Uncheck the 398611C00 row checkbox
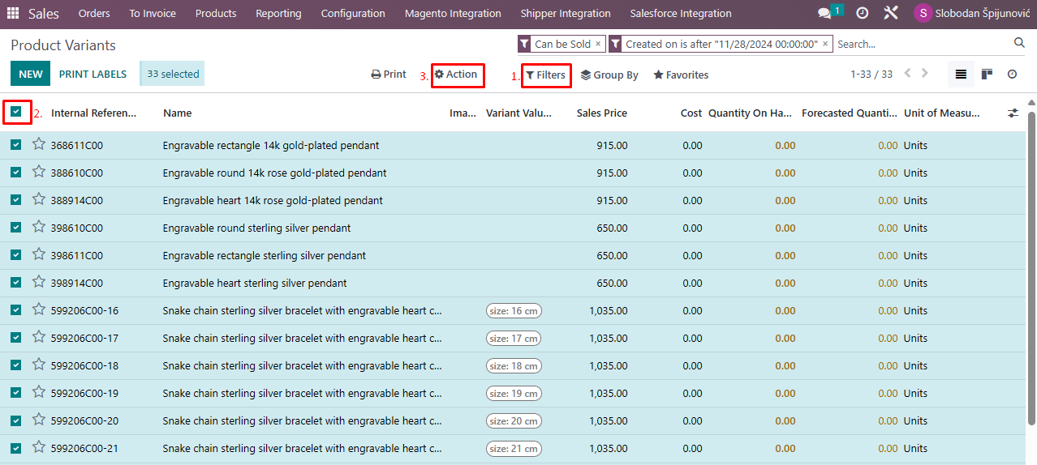The image size is (1037, 465). (16, 255)
